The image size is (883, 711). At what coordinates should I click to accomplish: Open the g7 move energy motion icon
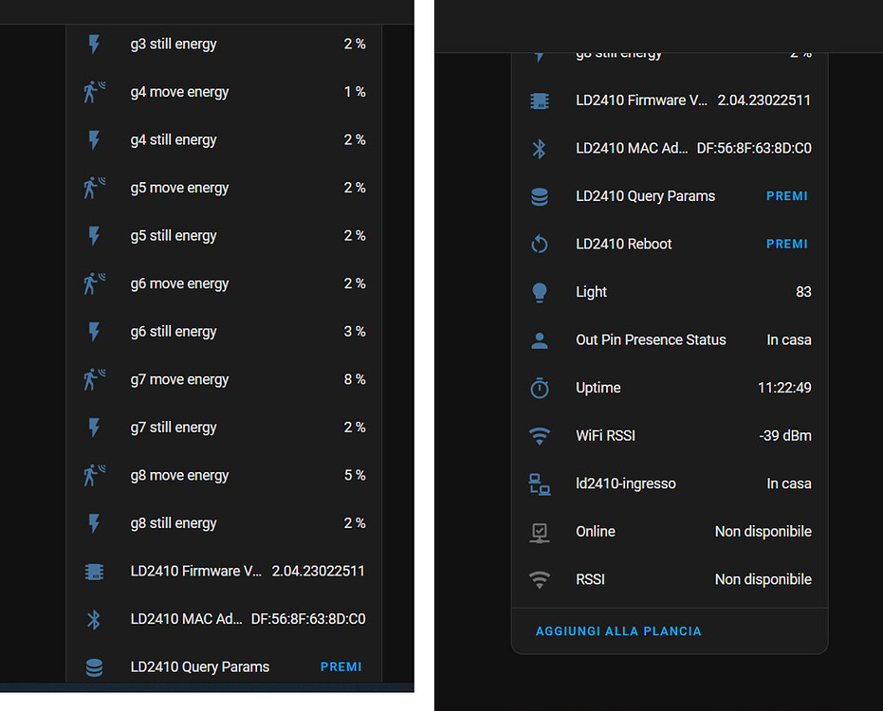coord(94,379)
